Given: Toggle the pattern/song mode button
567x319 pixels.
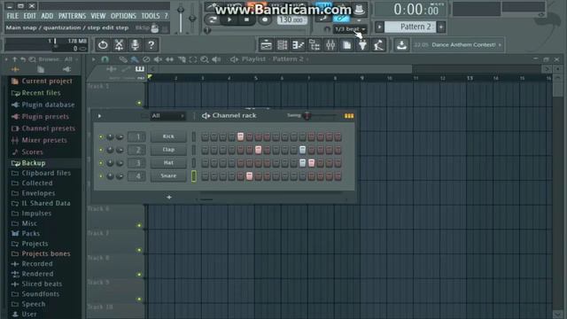Looking at the screenshot, I should tap(213, 19).
